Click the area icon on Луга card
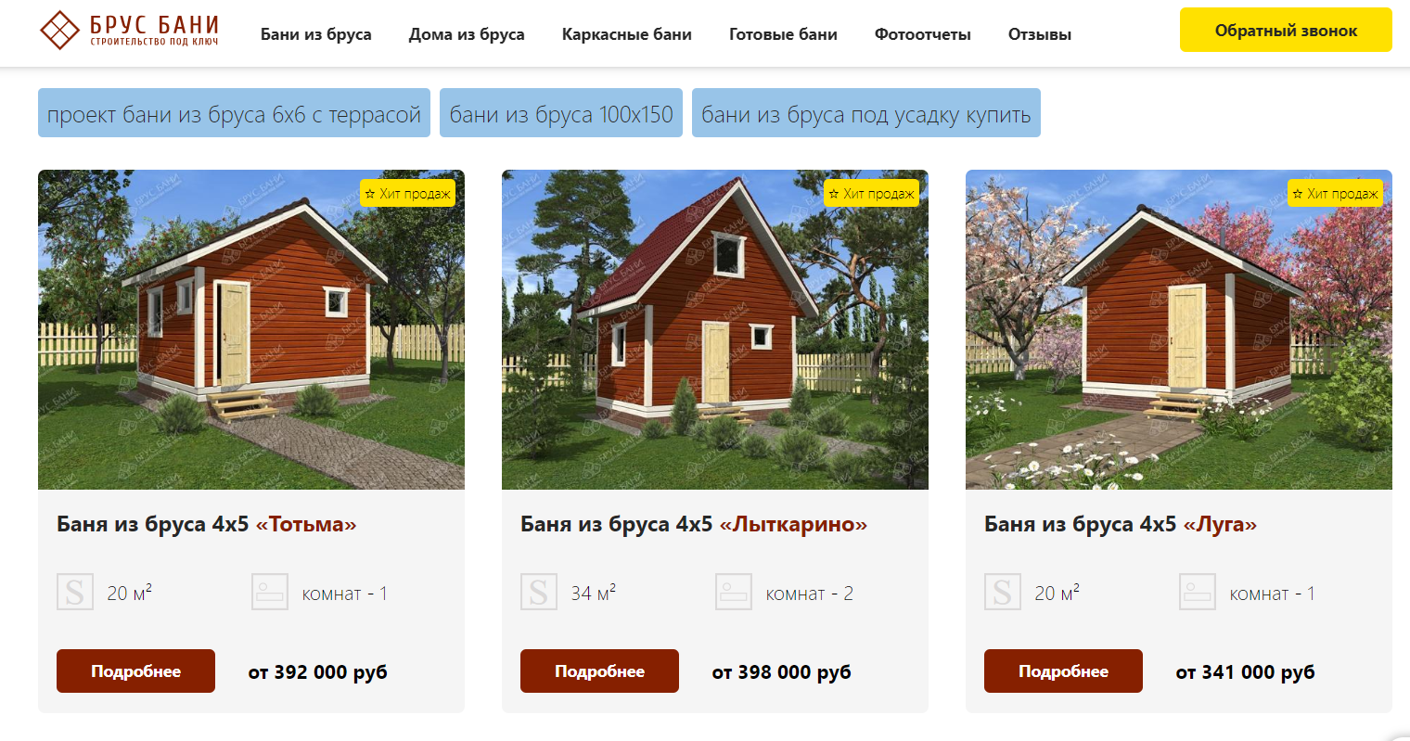This screenshot has height=741, width=1410. [x=1003, y=592]
